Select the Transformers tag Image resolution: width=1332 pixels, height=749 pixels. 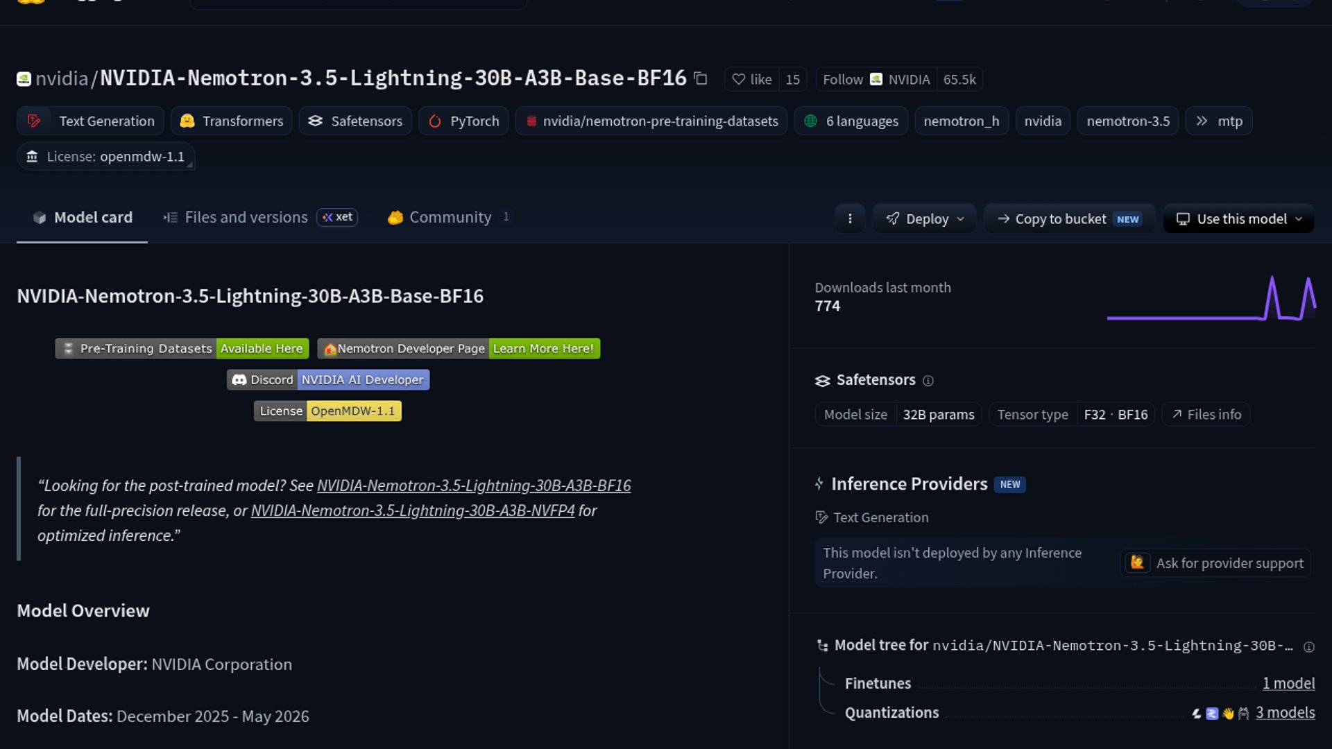pos(231,121)
